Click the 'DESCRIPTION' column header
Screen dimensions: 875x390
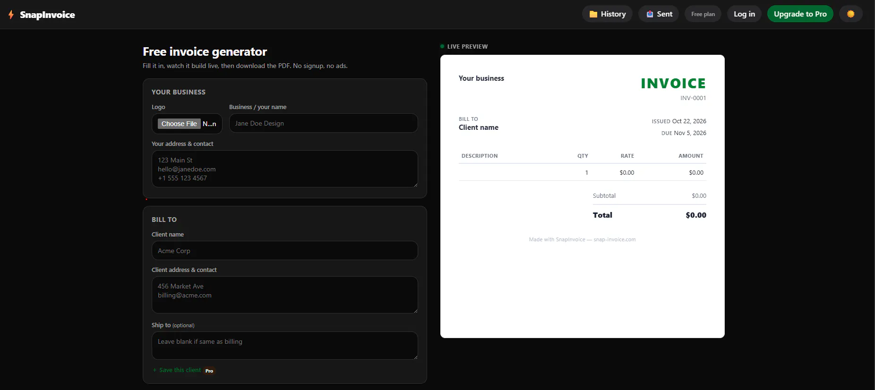[480, 156]
